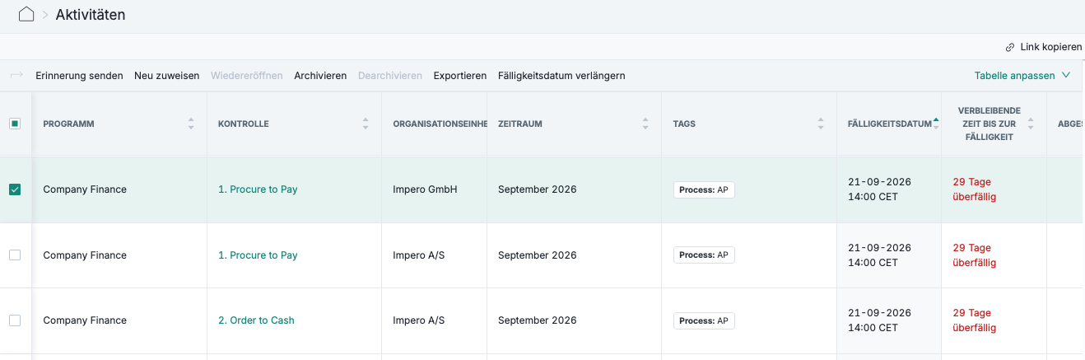Click Impero A/S in Order to Cash row
Image resolution: width=1085 pixels, height=360 pixels.
tap(419, 320)
